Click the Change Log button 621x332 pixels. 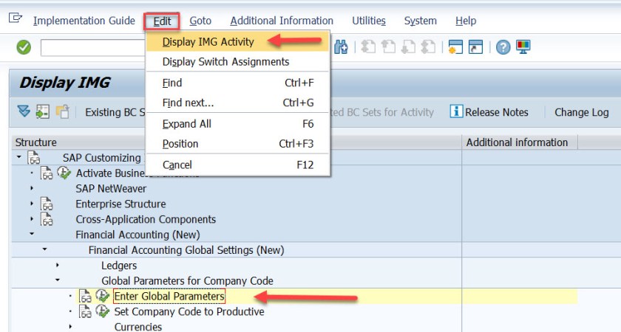[x=581, y=112]
